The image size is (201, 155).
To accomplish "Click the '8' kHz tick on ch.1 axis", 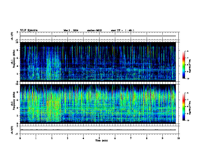I will pyautogui.click(x=18, y=50).
